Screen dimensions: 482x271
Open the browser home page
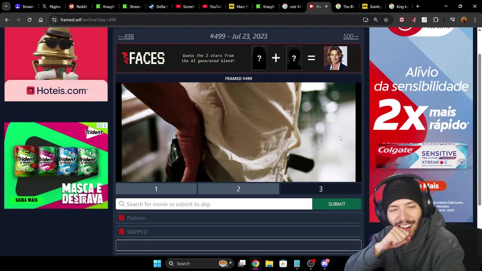point(41,20)
